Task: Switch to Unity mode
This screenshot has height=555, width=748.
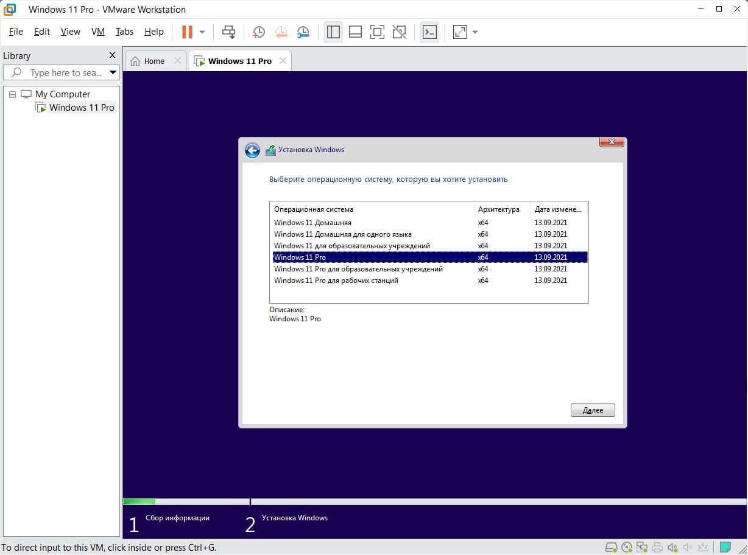Action: 400,32
